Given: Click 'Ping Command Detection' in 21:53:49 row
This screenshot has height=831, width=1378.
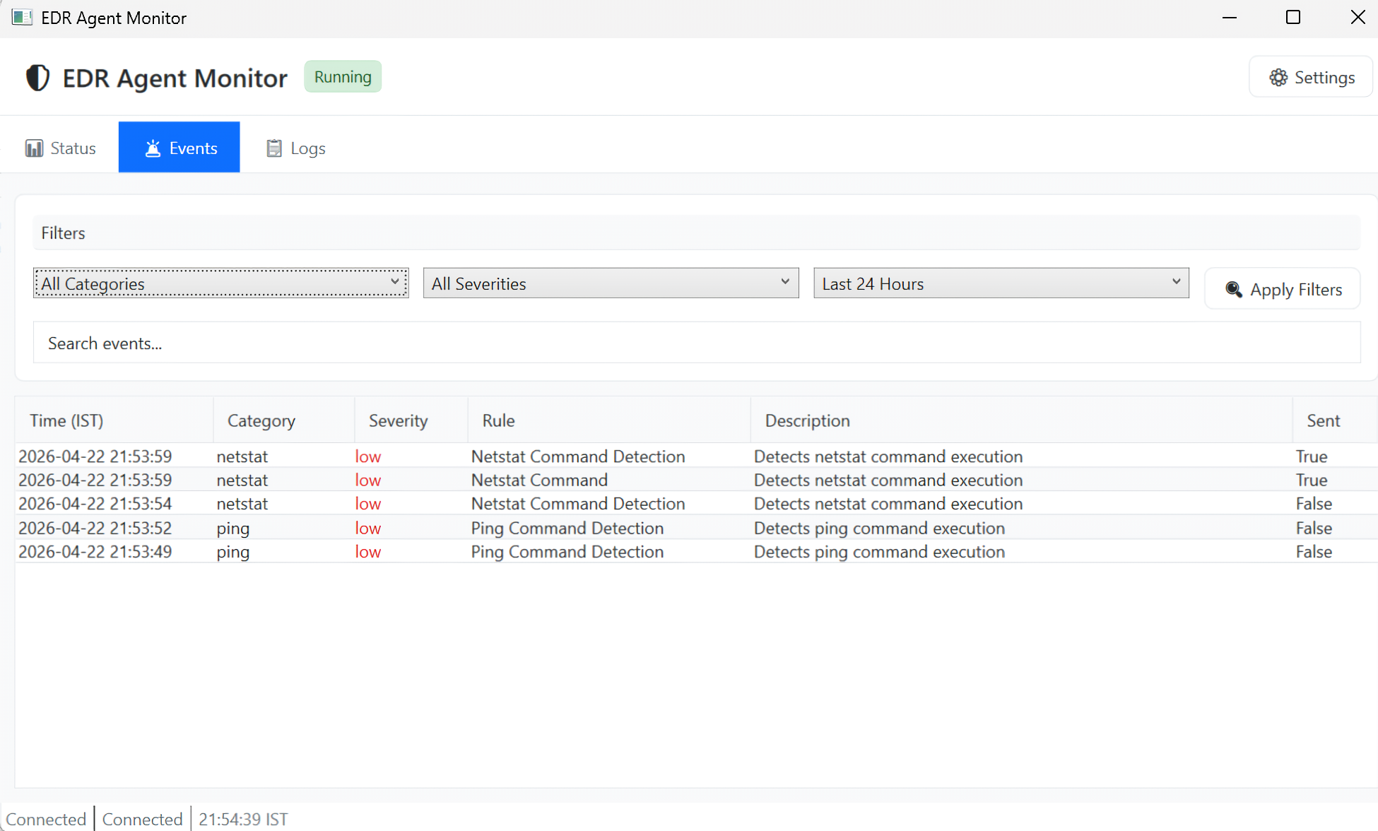Looking at the screenshot, I should coord(567,552).
